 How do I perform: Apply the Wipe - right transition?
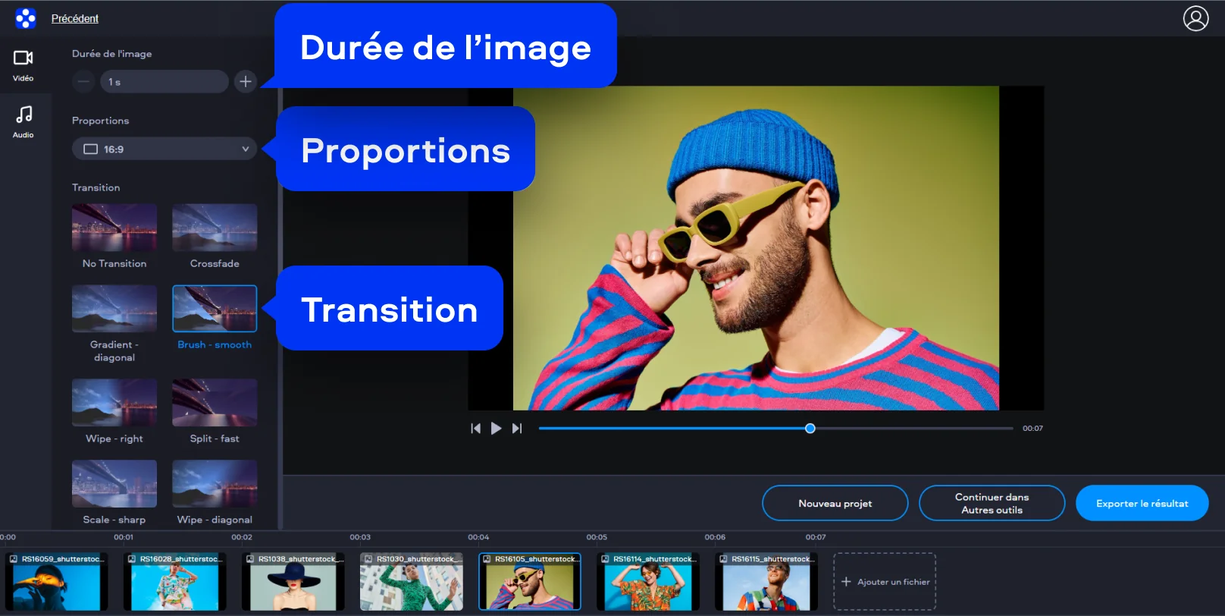point(114,403)
